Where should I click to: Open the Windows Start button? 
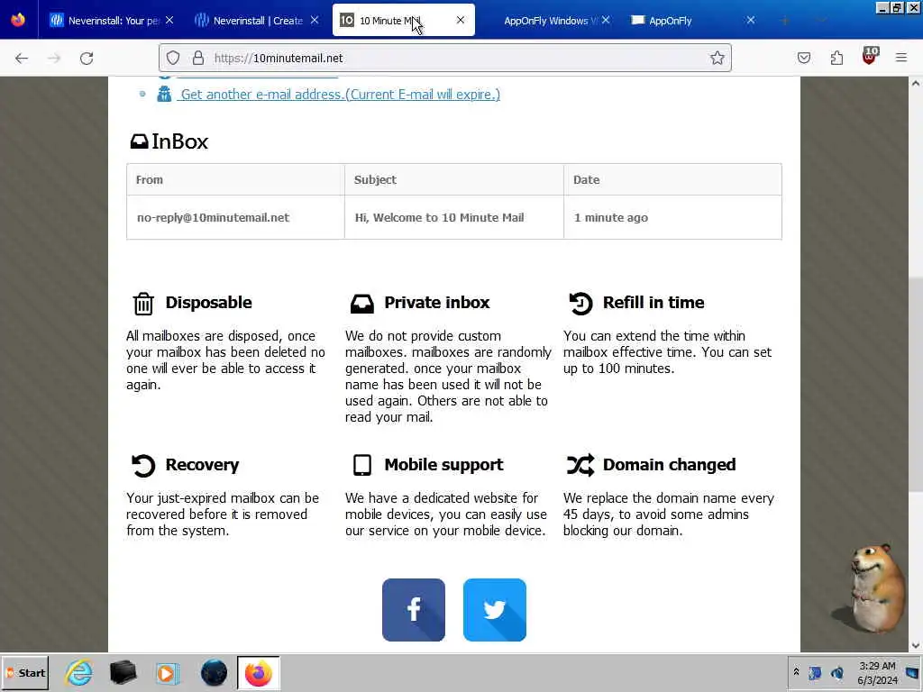[x=26, y=672]
